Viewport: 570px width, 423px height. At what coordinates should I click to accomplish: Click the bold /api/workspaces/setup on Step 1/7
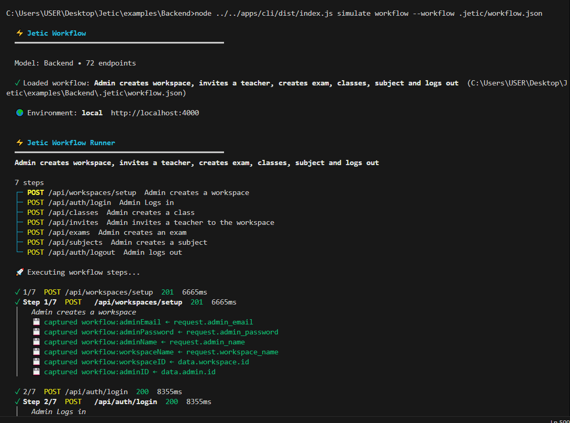[138, 302]
